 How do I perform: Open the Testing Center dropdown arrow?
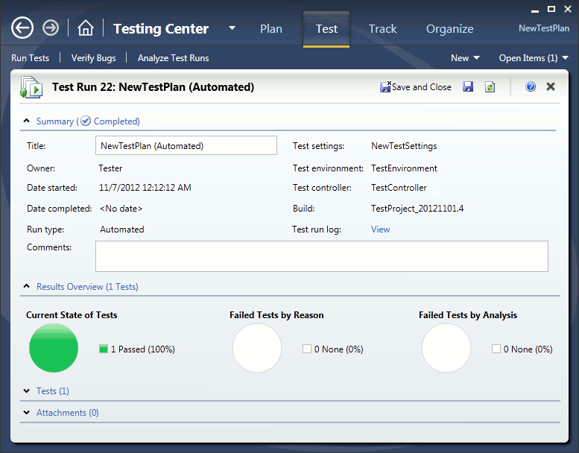point(232,29)
